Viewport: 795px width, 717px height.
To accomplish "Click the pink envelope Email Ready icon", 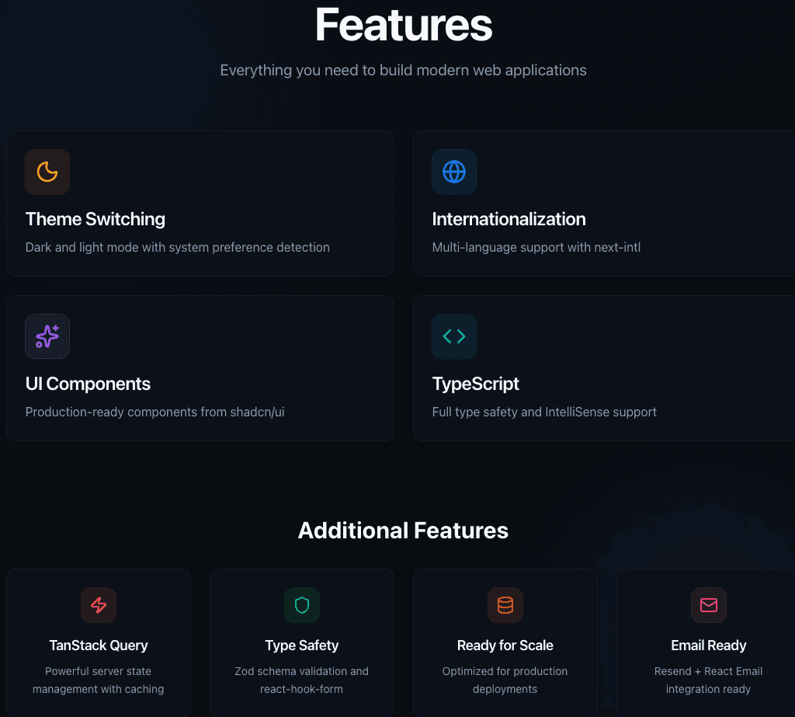I will pos(709,605).
